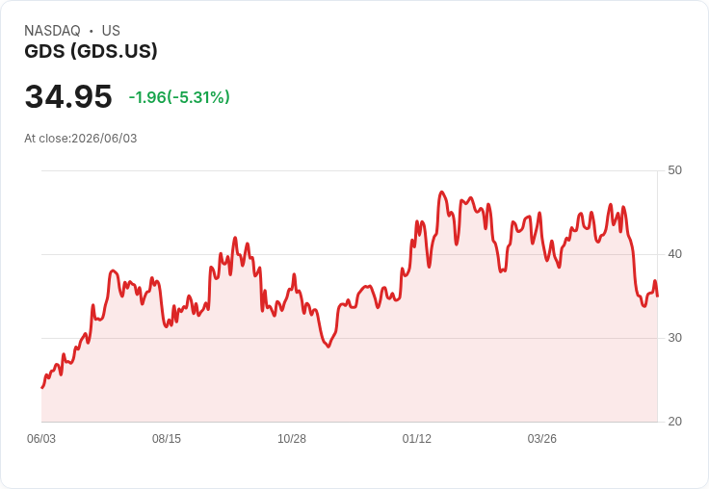Click the current price 34.95
This screenshot has width=709, height=489.
[68, 96]
